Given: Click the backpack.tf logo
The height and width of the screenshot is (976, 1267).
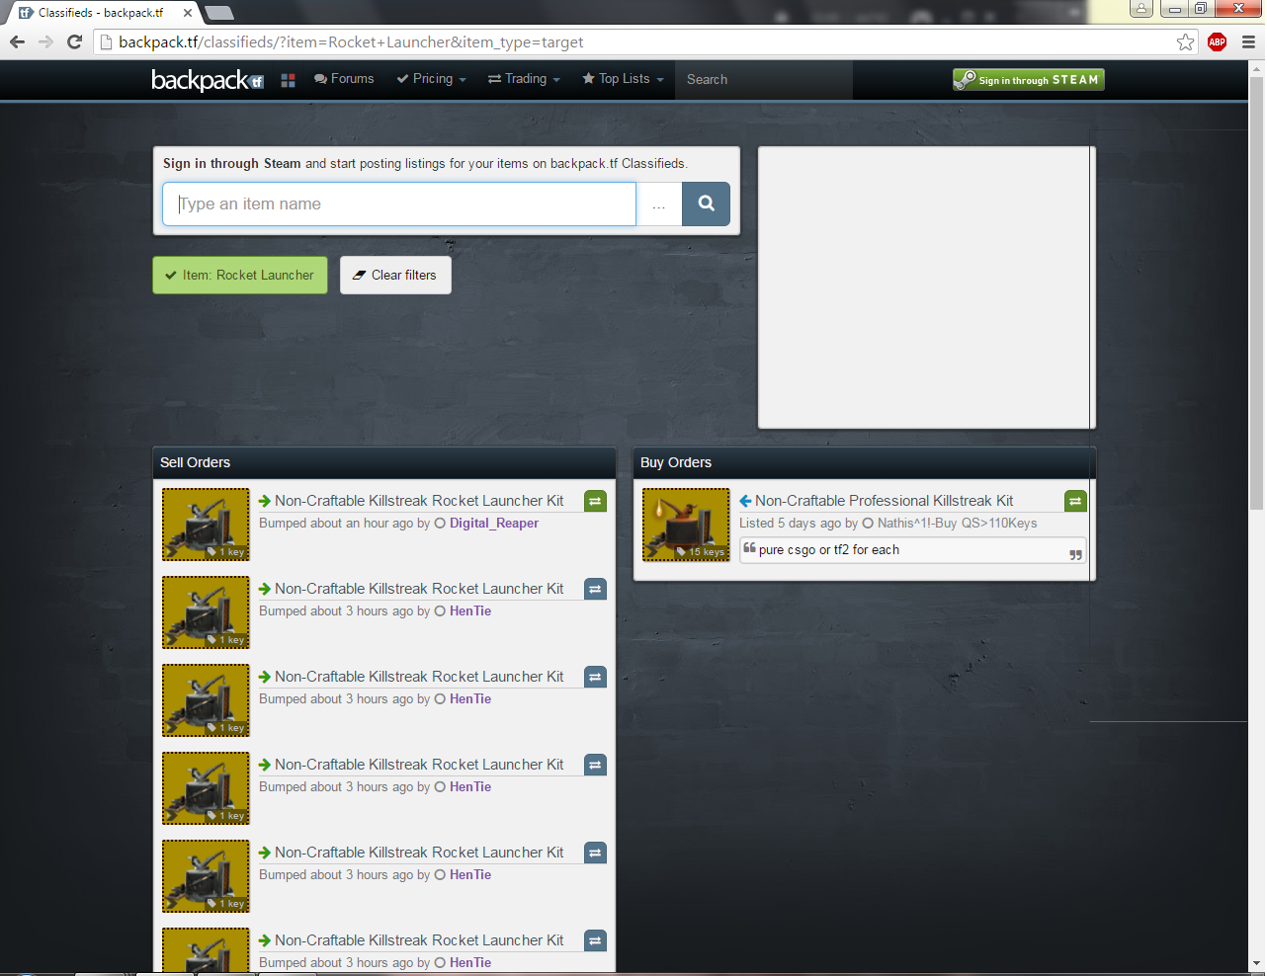Looking at the screenshot, I should 208,80.
